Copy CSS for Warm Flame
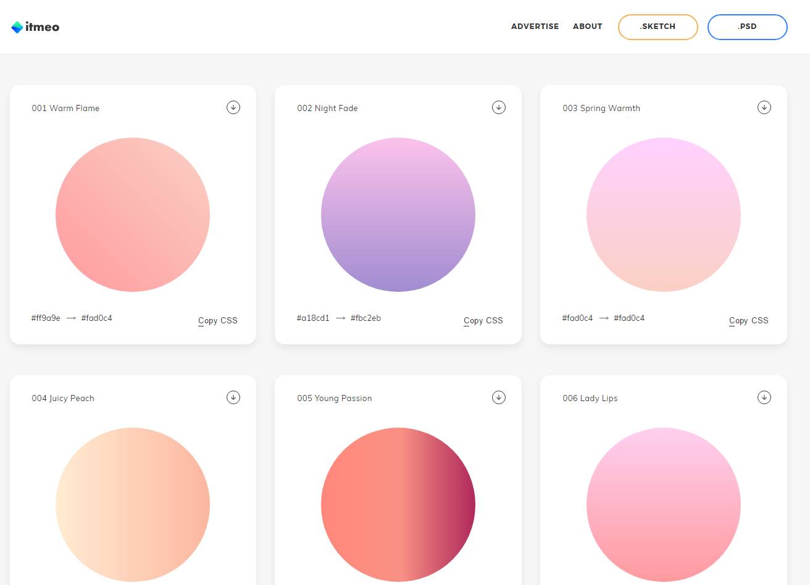810x585 pixels. click(x=218, y=321)
